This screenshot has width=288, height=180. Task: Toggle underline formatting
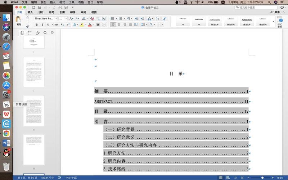48,24
